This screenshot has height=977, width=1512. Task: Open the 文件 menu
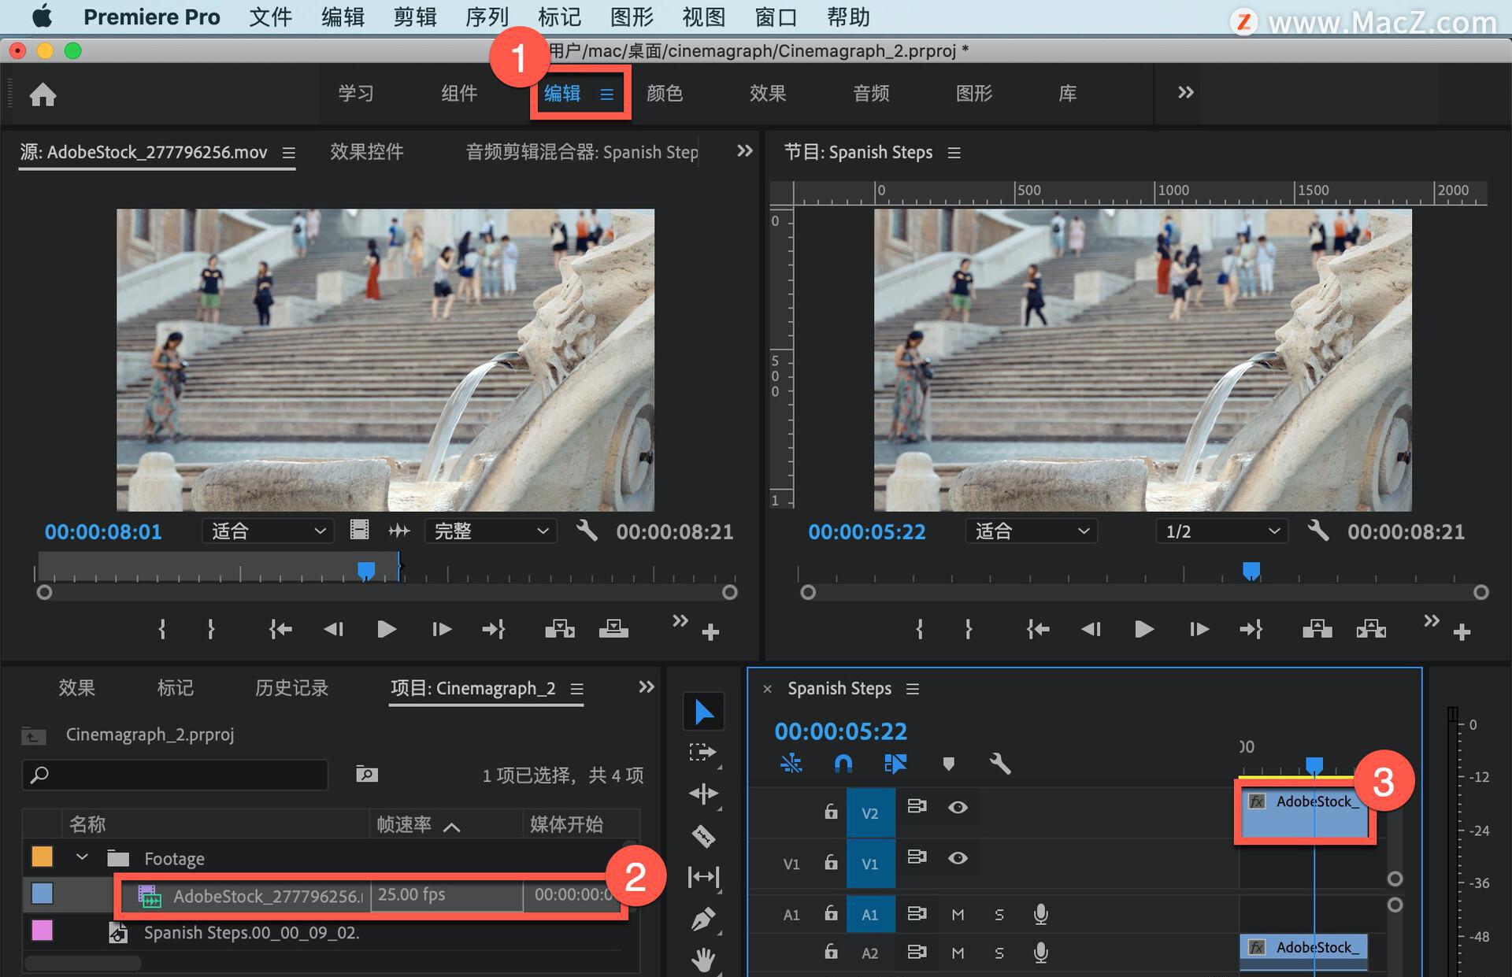click(x=270, y=17)
